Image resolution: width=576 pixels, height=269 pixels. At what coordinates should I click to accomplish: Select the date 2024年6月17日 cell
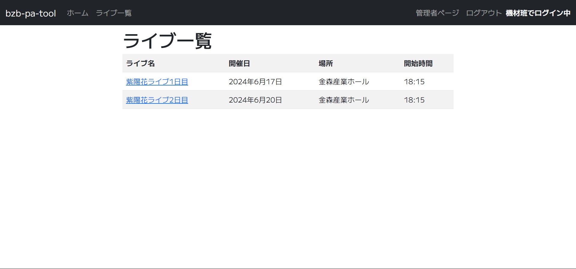click(x=255, y=82)
